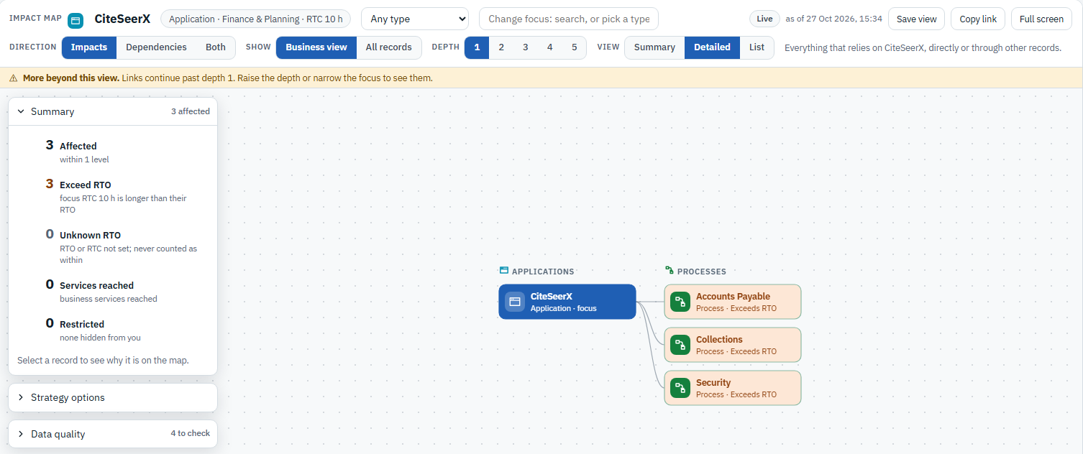The image size is (1083, 454).
Task: Set depth to 2
Action: point(501,47)
